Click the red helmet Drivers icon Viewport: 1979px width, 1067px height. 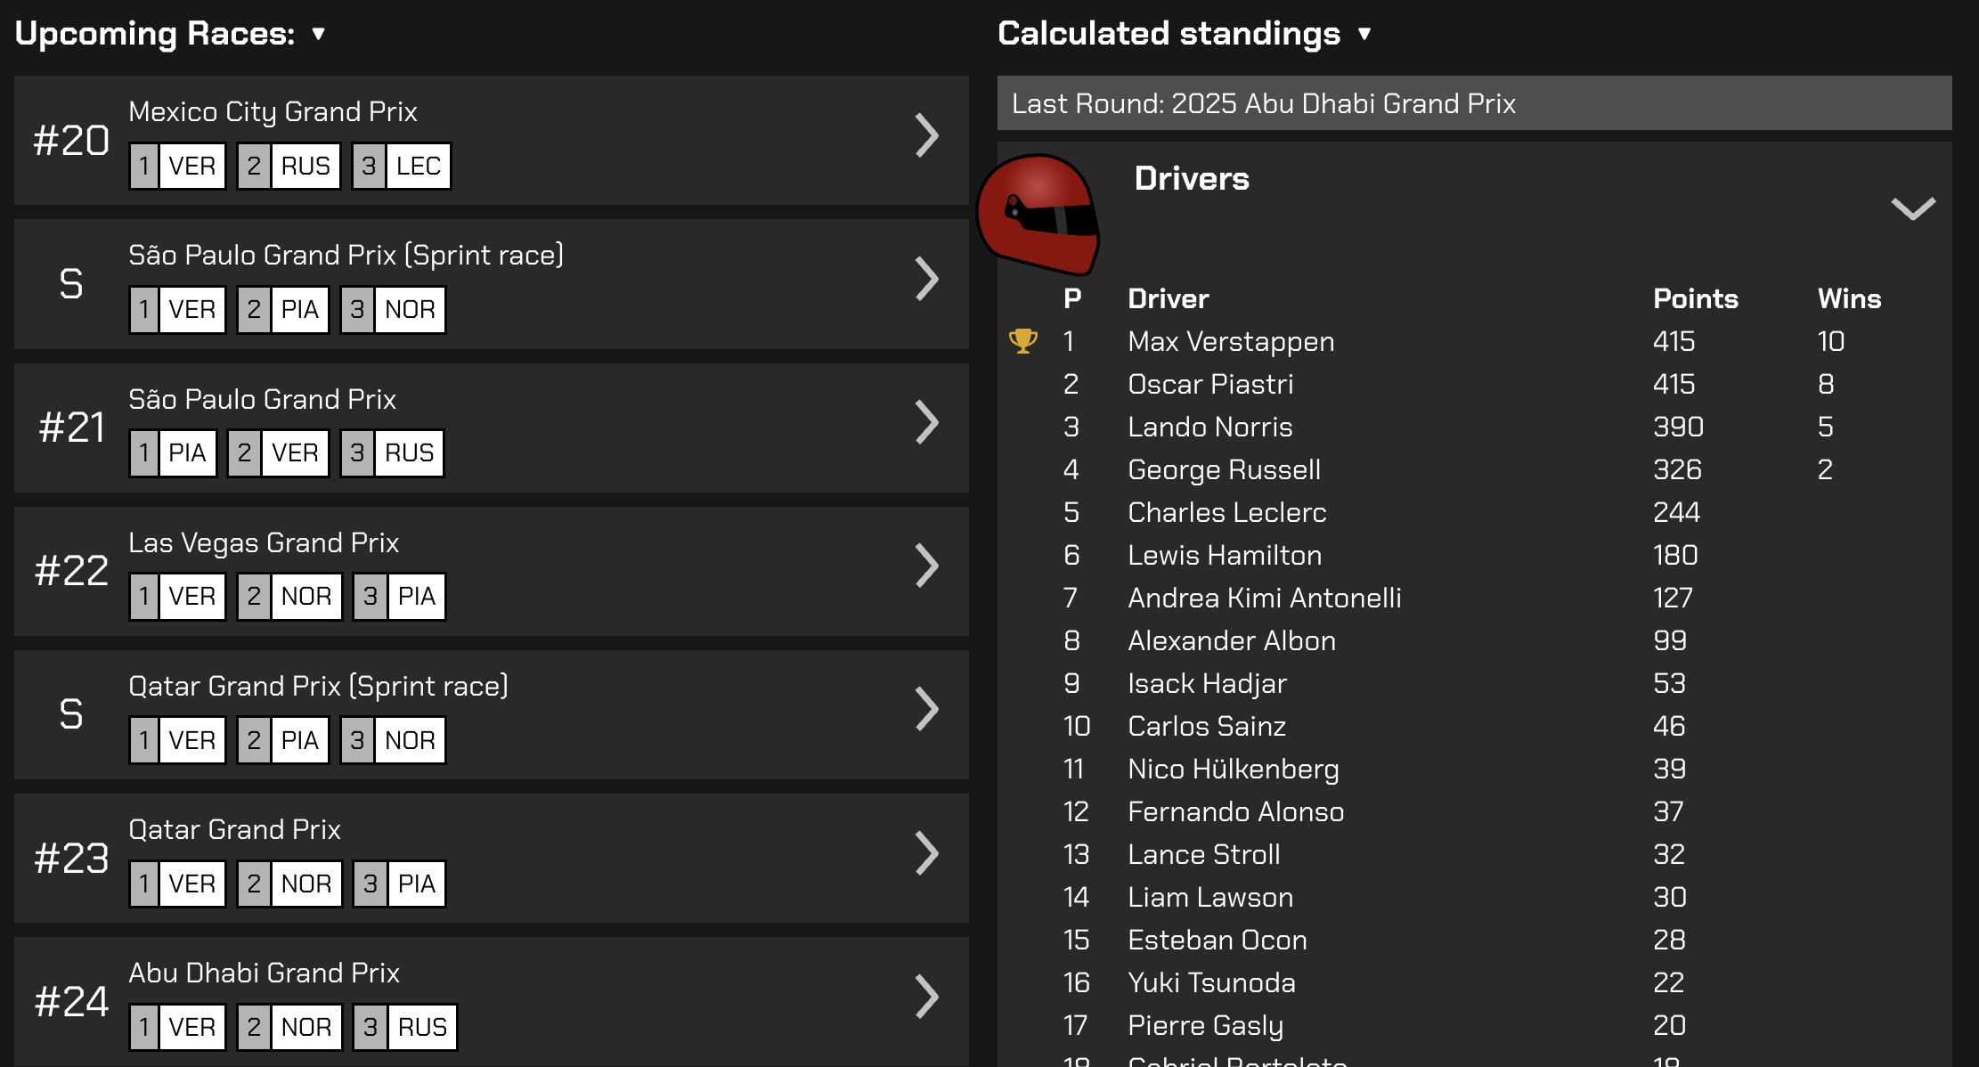point(1038,214)
